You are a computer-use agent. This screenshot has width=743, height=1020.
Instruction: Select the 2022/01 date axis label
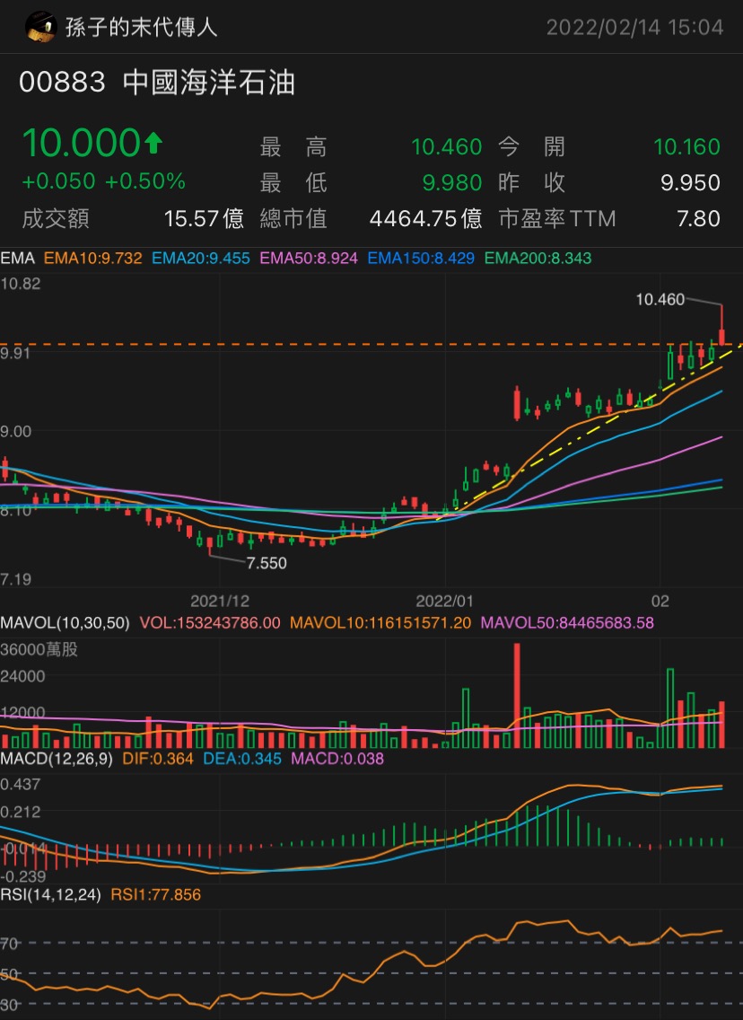[444, 601]
